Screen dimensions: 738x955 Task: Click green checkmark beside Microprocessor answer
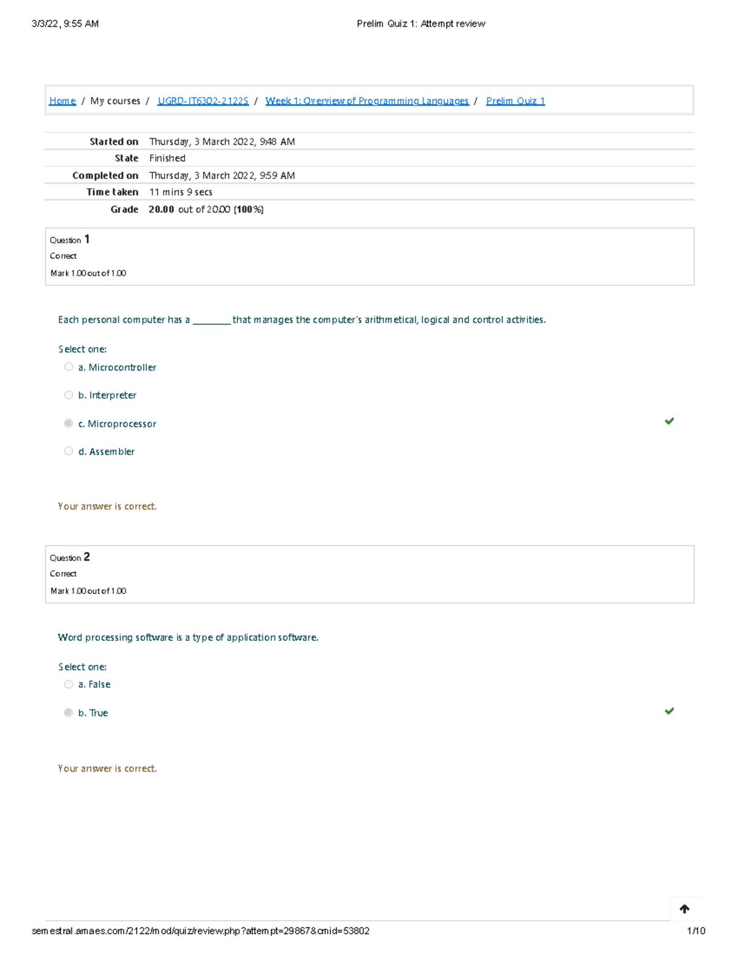pyautogui.click(x=669, y=421)
